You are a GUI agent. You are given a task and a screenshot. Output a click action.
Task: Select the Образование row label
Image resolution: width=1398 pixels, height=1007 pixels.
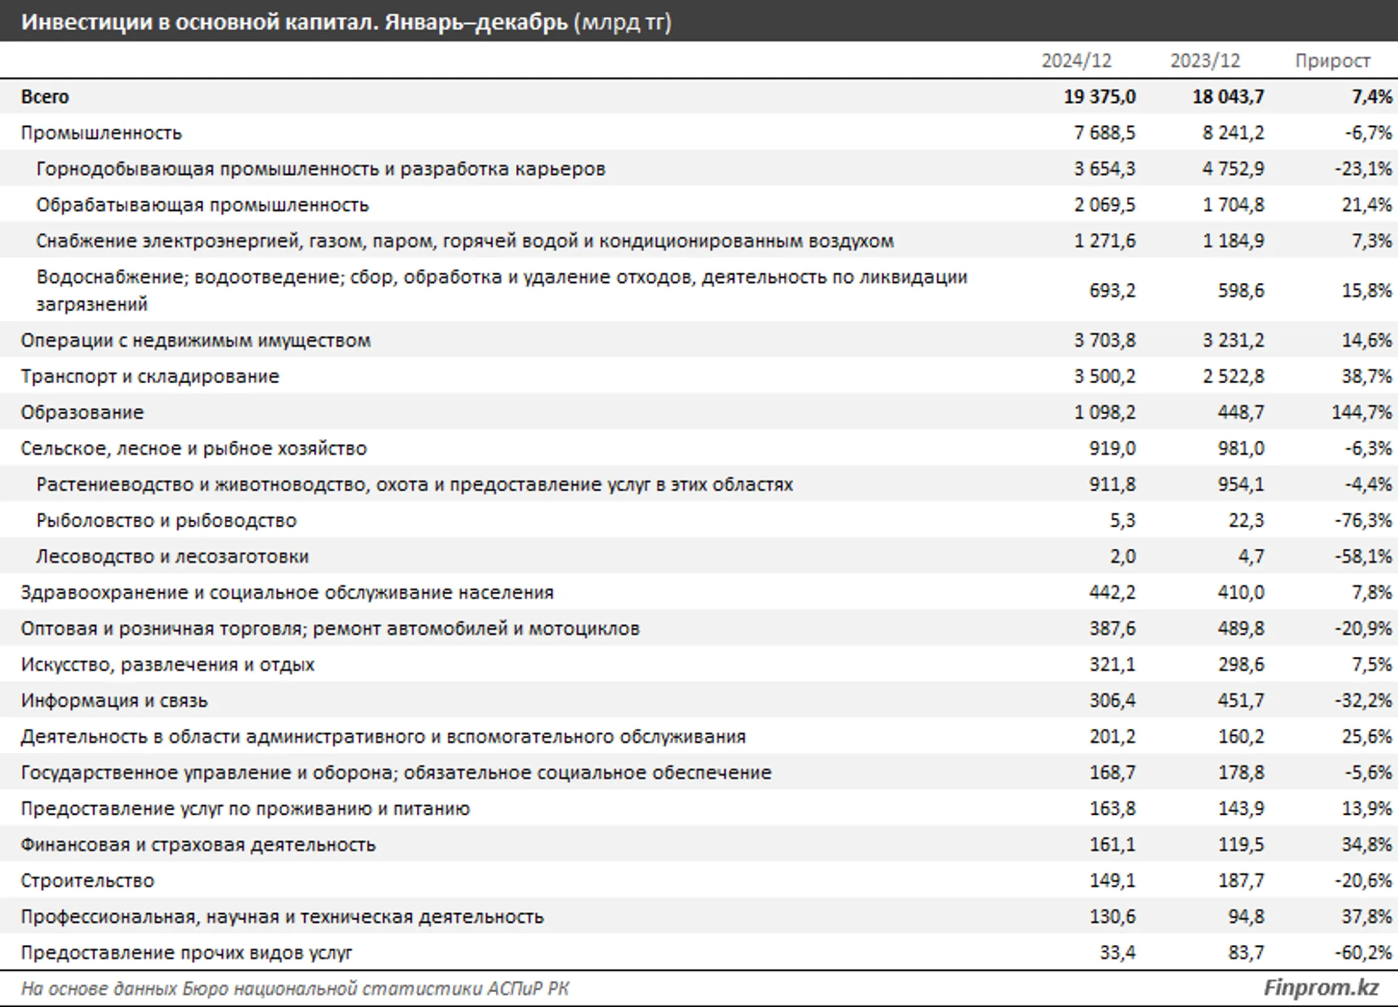[x=82, y=412]
